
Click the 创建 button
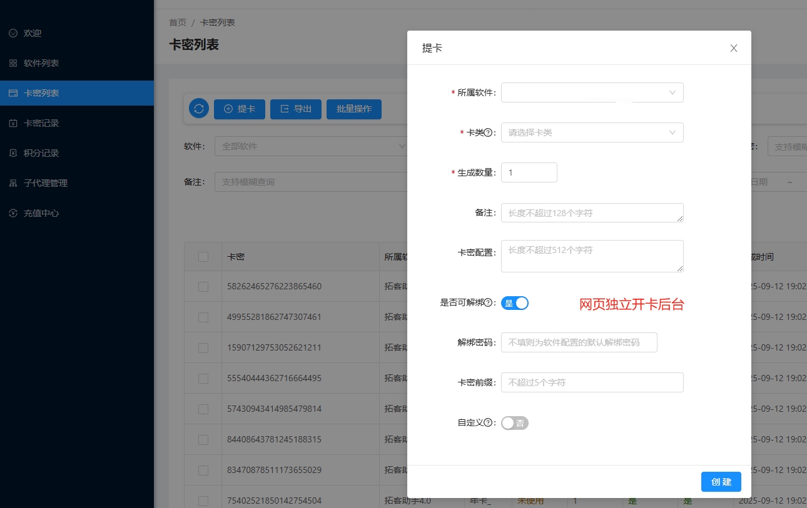pyautogui.click(x=721, y=482)
